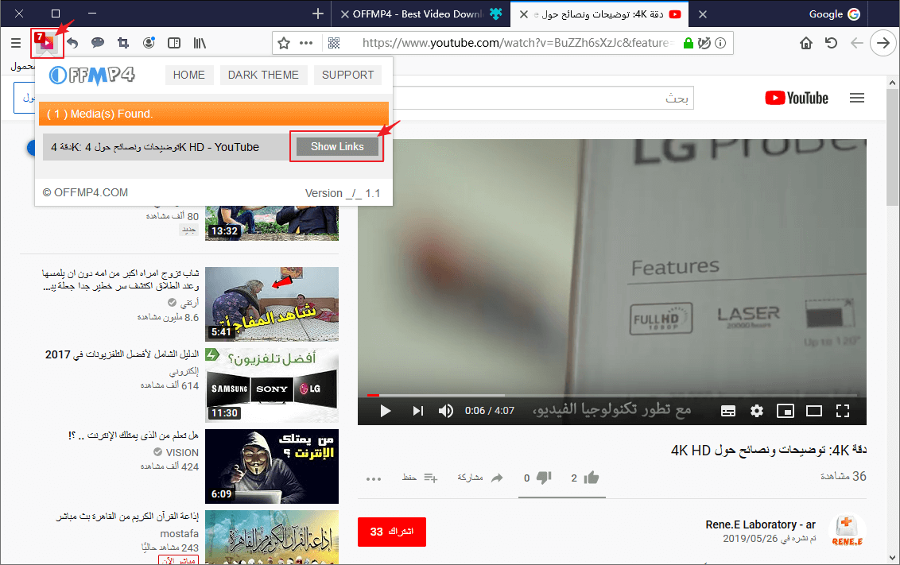Click HOME in the OFFMP4 popup
This screenshot has width=900, height=565.
tap(189, 75)
